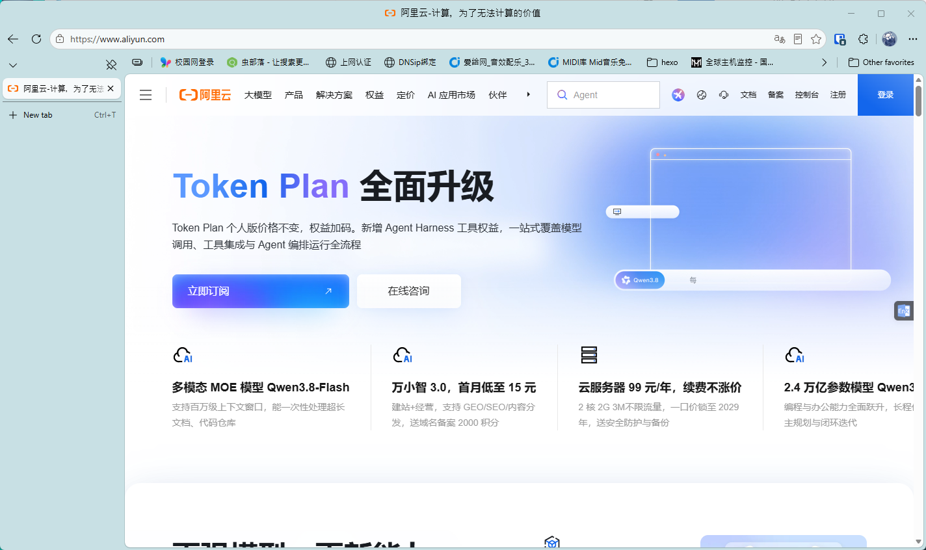926x550 pixels.
Task: Open tab actions icon beside bookmarks bar
Action: [137, 62]
